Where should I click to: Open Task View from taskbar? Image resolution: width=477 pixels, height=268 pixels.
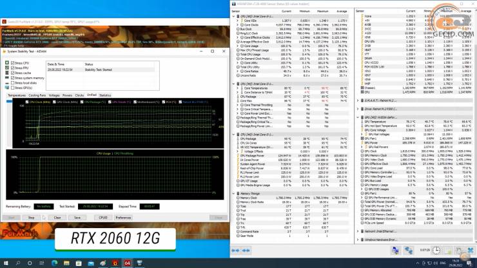tap(42, 263)
